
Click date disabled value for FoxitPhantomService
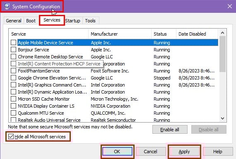[196, 71]
